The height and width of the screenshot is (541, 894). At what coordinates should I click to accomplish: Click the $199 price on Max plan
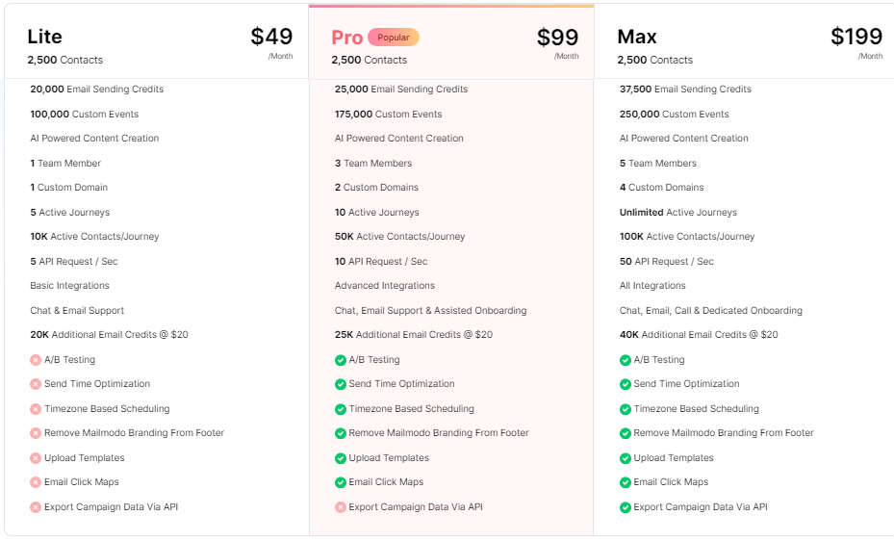[x=856, y=37]
